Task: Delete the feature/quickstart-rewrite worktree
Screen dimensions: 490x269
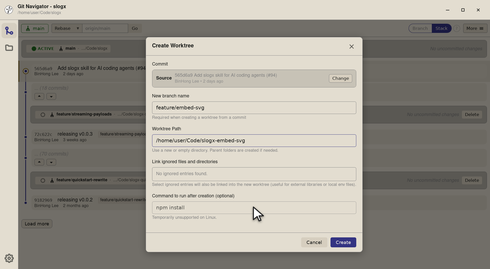Action: click(472, 180)
